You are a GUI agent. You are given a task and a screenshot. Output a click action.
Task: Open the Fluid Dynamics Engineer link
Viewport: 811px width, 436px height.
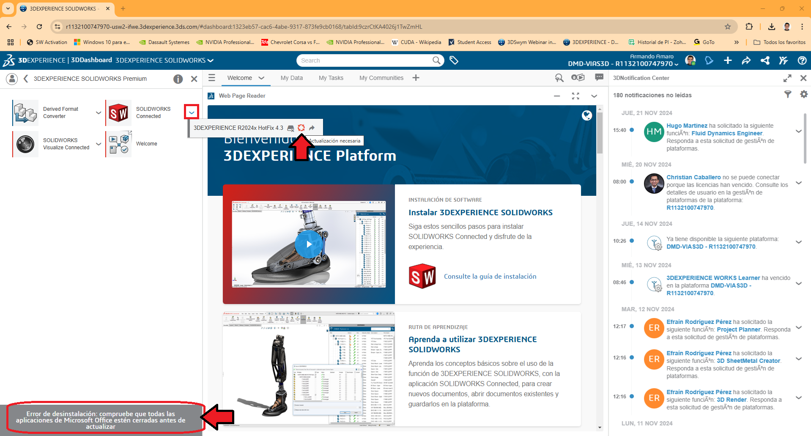(727, 133)
